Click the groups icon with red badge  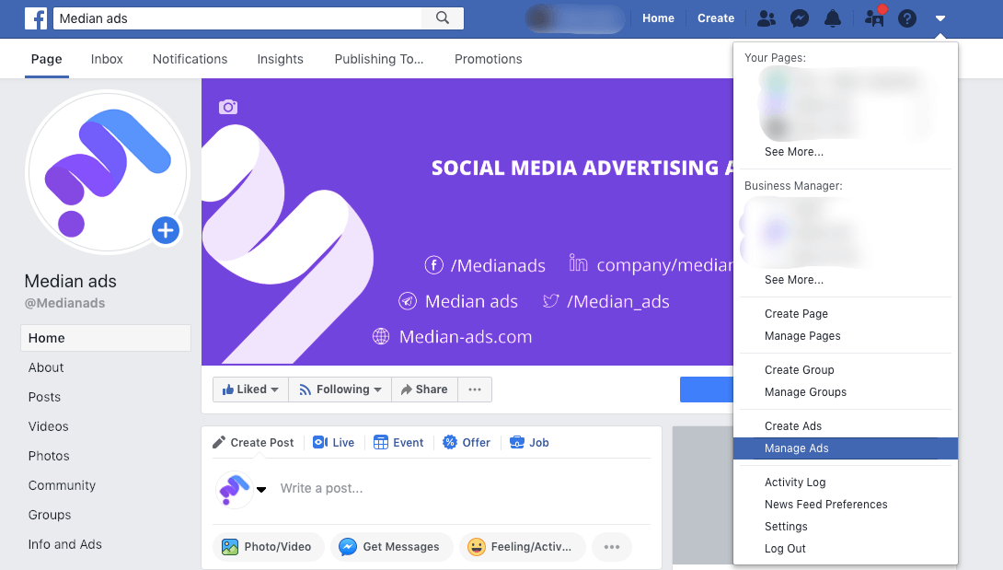point(874,17)
